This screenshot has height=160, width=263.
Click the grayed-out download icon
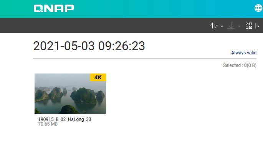pyautogui.click(x=231, y=26)
